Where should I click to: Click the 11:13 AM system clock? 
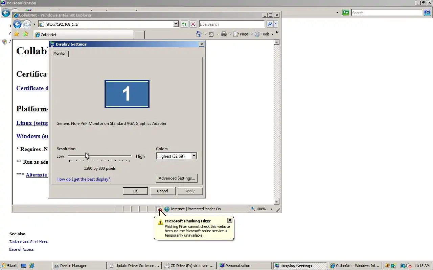(422, 266)
